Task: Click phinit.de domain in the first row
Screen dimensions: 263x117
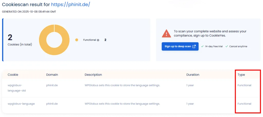Action: click(52, 85)
